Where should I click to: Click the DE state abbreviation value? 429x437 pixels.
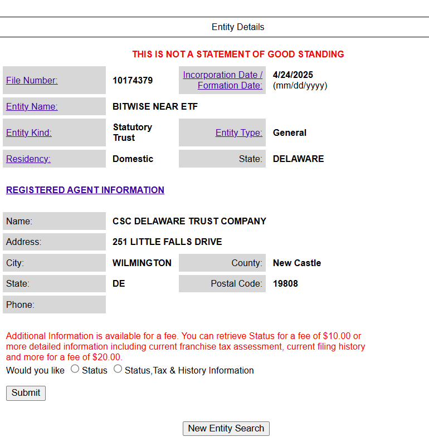pyautogui.click(x=119, y=284)
